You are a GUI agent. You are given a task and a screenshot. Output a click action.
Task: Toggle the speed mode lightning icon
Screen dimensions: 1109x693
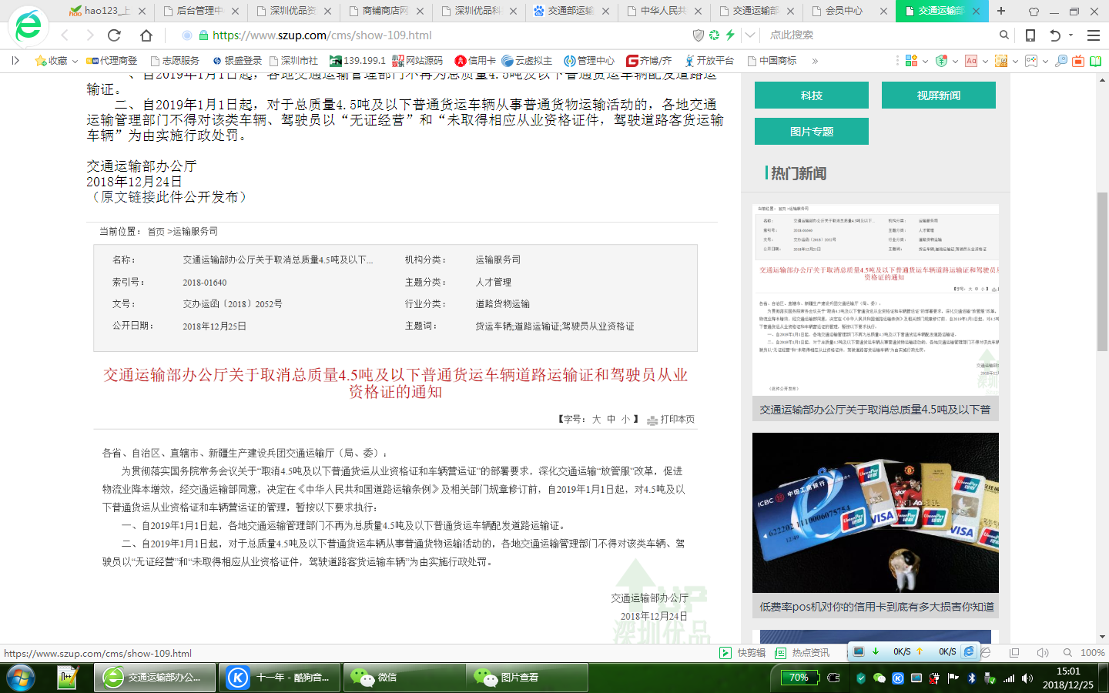tap(730, 35)
